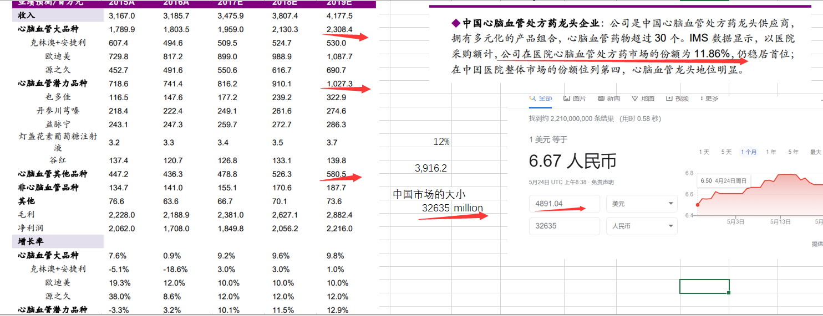The image size is (823, 316).
Task: Open the 人民币 currency dropdown
Action: coord(642,226)
